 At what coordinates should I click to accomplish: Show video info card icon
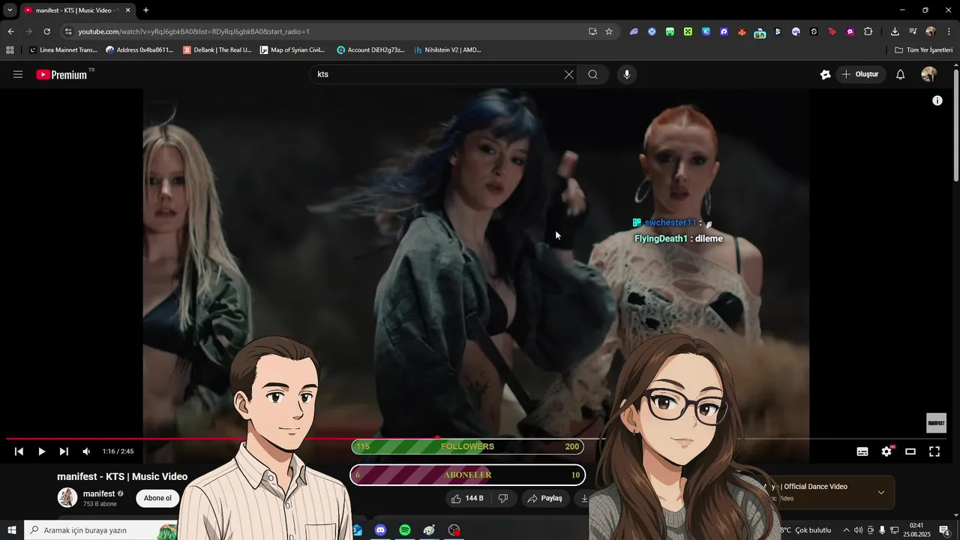tap(937, 100)
